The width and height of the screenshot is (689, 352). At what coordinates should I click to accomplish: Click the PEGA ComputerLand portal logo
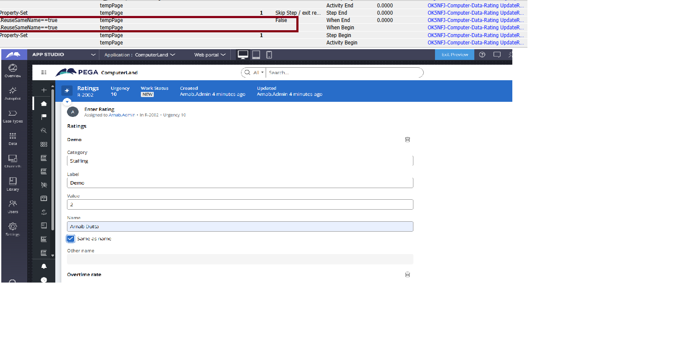pos(97,72)
